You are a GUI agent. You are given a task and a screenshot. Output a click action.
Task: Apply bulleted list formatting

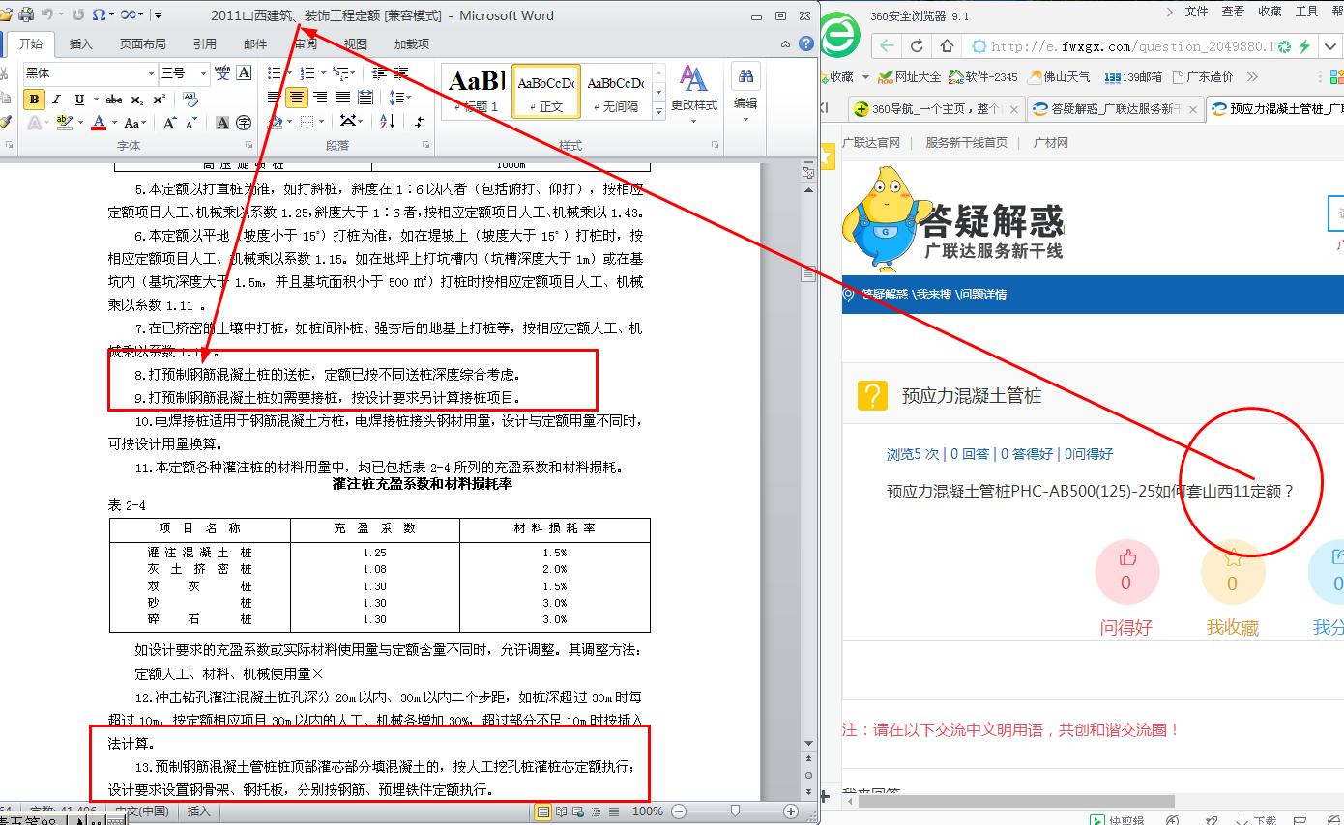pyautogui.click(x=275, y=73)
